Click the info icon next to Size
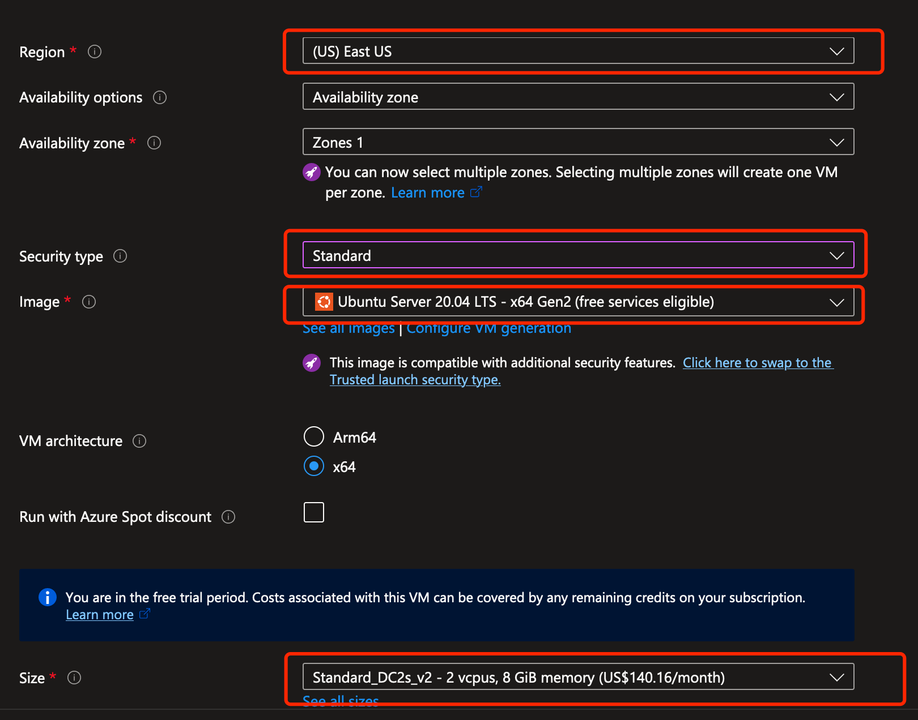The height and width of the screenshot is (720, 918). pos(74,678)
